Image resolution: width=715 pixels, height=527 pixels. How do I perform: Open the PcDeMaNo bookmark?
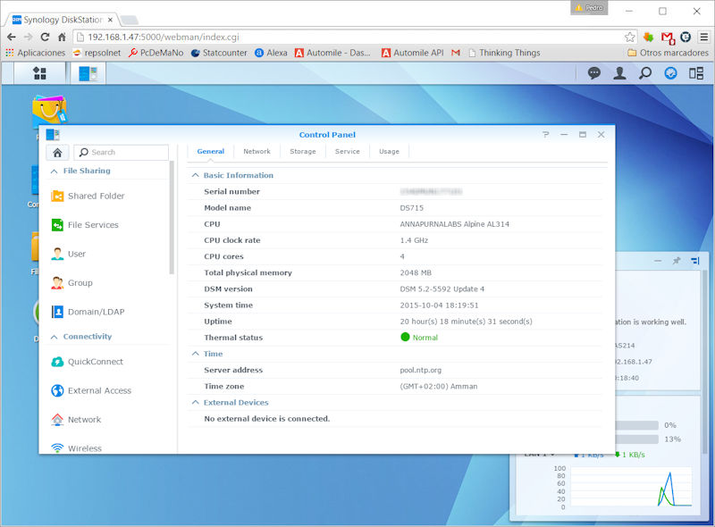point(156,53)
